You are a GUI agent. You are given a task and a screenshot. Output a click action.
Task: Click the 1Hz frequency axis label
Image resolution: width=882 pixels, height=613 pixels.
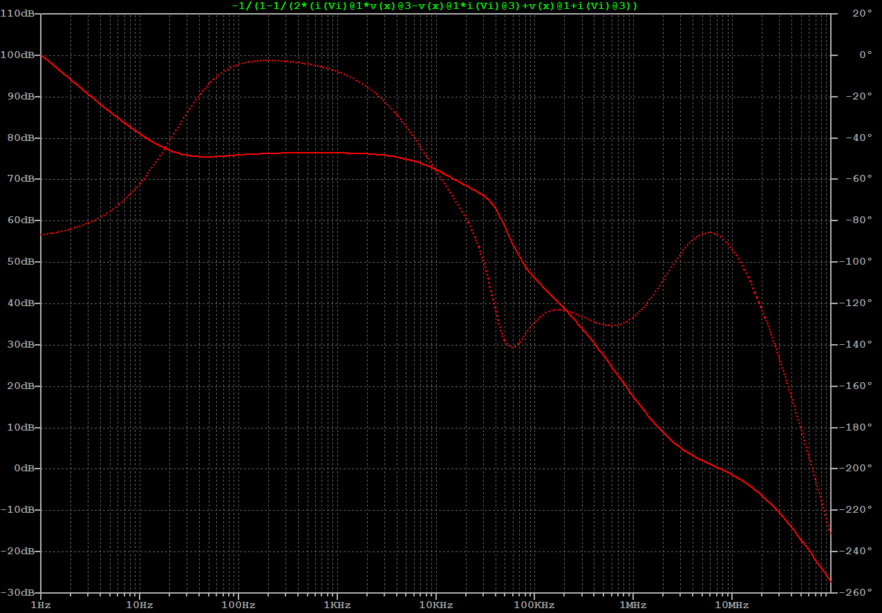[40, 605]
